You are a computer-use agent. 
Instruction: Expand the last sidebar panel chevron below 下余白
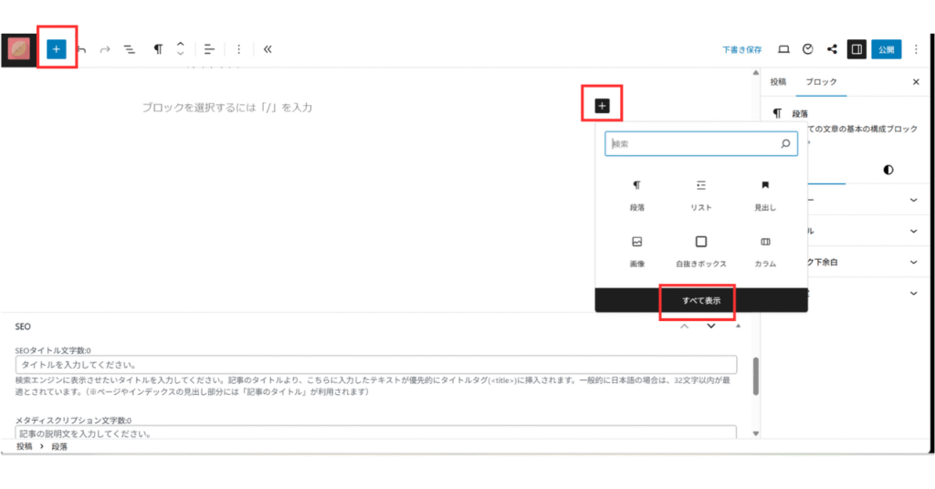(913, 293)
